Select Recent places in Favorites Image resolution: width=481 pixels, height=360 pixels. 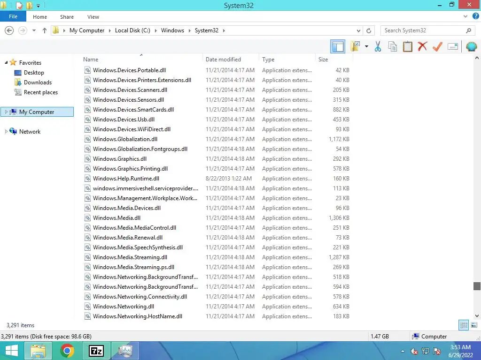[x=36, y=92]
